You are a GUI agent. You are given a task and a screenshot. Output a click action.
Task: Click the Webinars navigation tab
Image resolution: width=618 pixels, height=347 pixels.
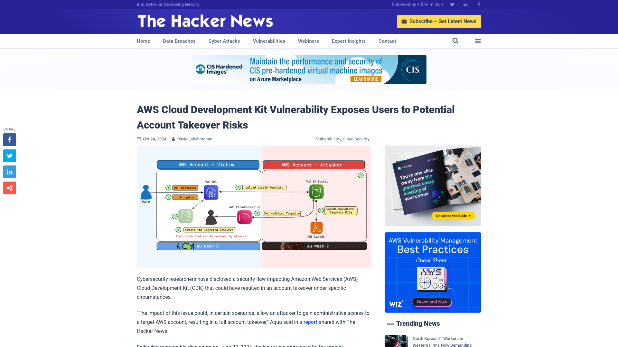(x=309, y=41)
